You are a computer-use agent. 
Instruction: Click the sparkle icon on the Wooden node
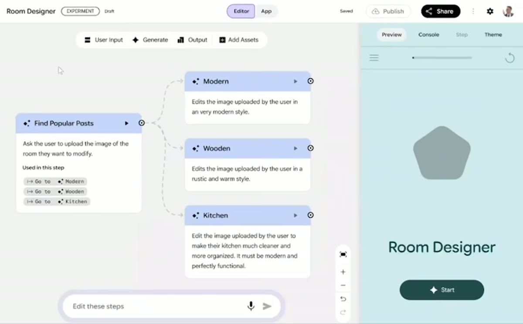coord(196,148)
